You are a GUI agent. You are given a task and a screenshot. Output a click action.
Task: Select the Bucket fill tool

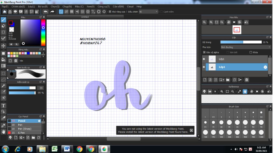(x=3, y=60)
